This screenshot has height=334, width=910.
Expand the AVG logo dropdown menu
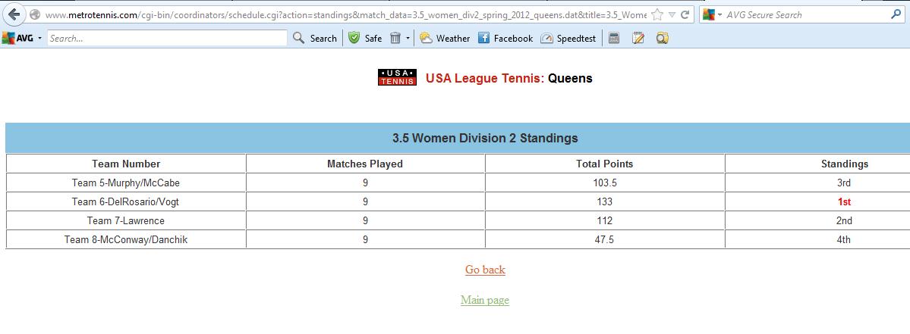coord(39,38)
